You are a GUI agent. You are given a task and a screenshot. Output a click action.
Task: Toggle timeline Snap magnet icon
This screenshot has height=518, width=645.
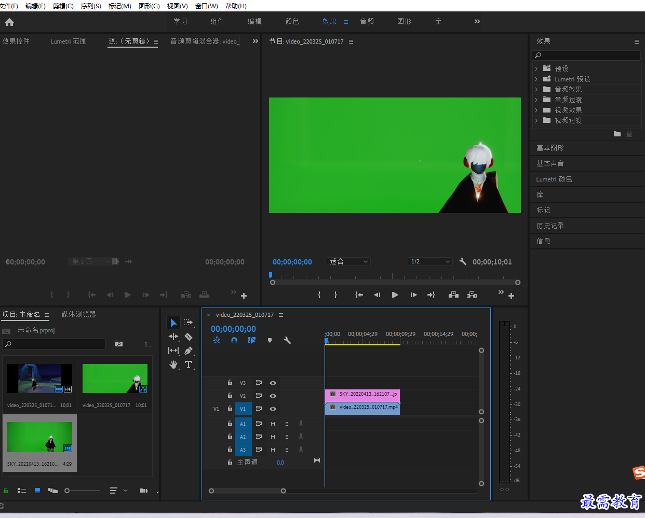tap(234, 340)
